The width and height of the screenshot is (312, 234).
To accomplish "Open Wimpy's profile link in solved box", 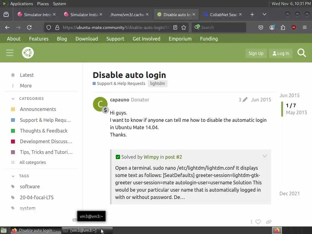I will (x=151, y=157).
